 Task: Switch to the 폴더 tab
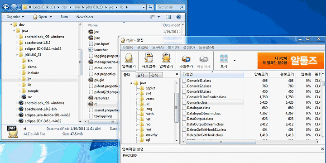(127, 75)
